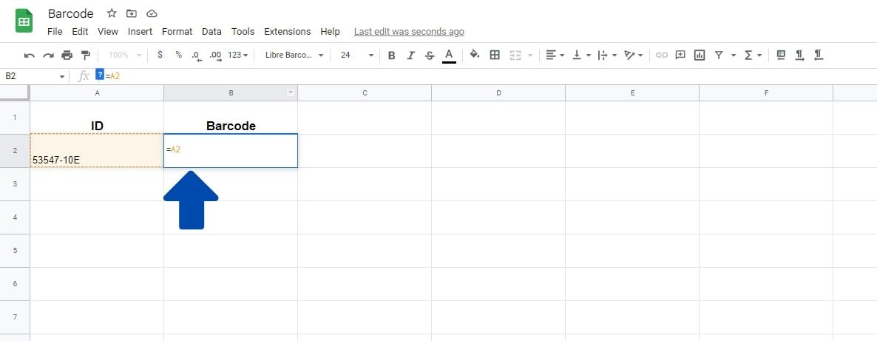Select column A header

[97, 93]
